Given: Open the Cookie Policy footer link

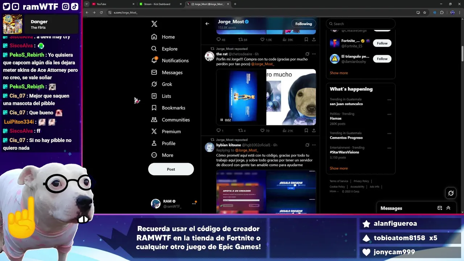Looking at the screenshot, I should click(337, 187).
